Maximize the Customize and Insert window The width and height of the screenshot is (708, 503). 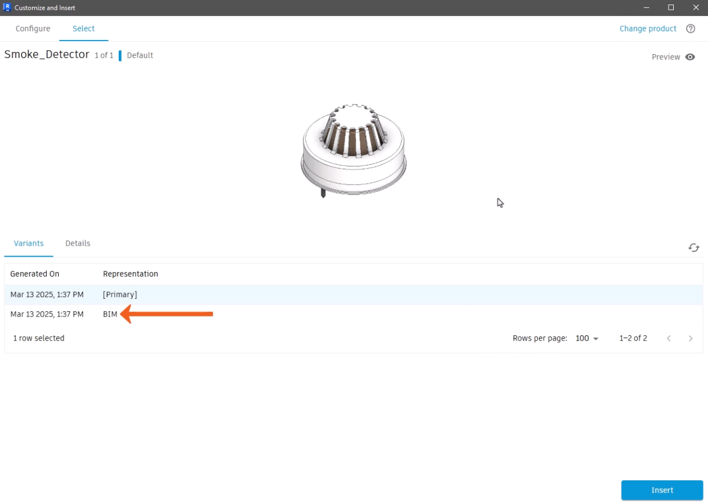point(671,7)
